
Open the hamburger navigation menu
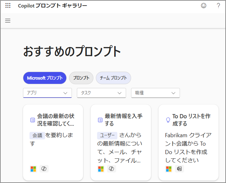(8, 21)
